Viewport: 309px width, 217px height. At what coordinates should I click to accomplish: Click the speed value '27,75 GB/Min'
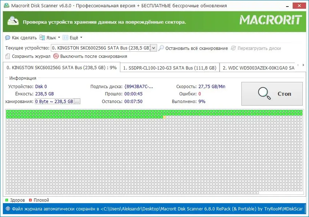pyautogui.click(x=212, y=87)
